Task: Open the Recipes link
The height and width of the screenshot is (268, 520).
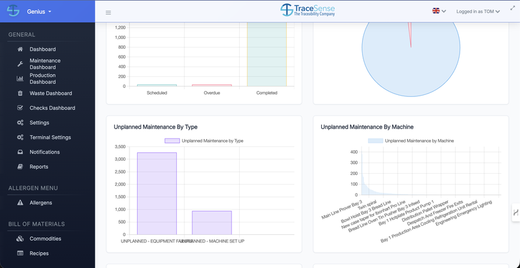Action: (39, 253)
